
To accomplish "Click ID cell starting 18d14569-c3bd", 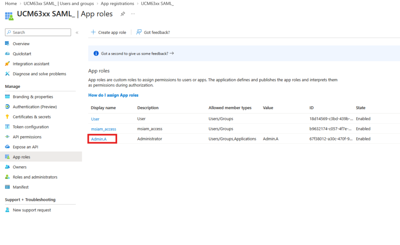I will 331,119.
